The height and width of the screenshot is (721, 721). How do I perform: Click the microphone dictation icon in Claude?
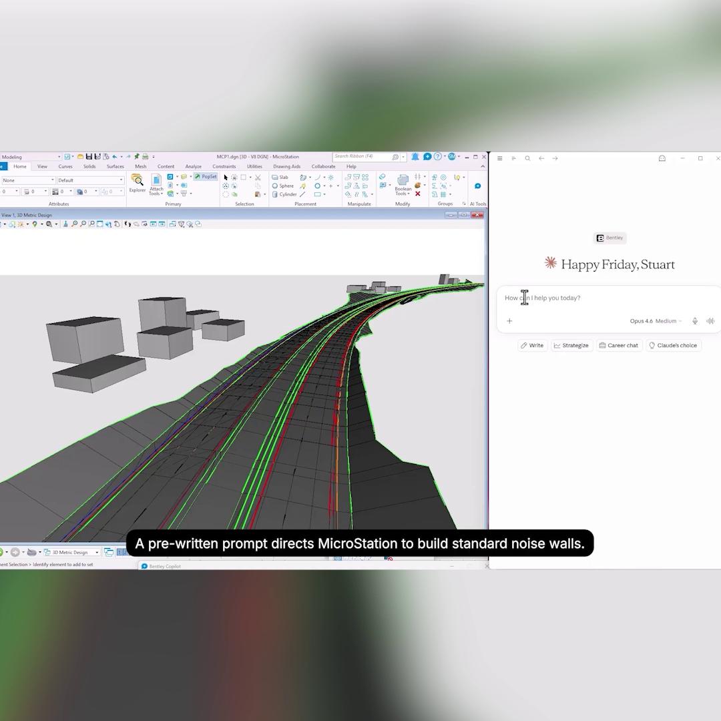[x=695, y=321]
